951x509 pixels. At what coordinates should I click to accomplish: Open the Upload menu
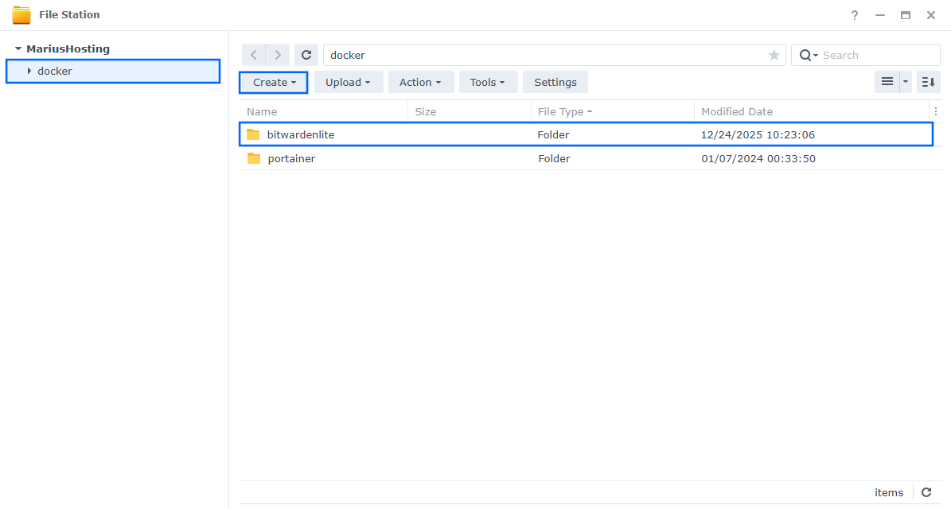348,82
